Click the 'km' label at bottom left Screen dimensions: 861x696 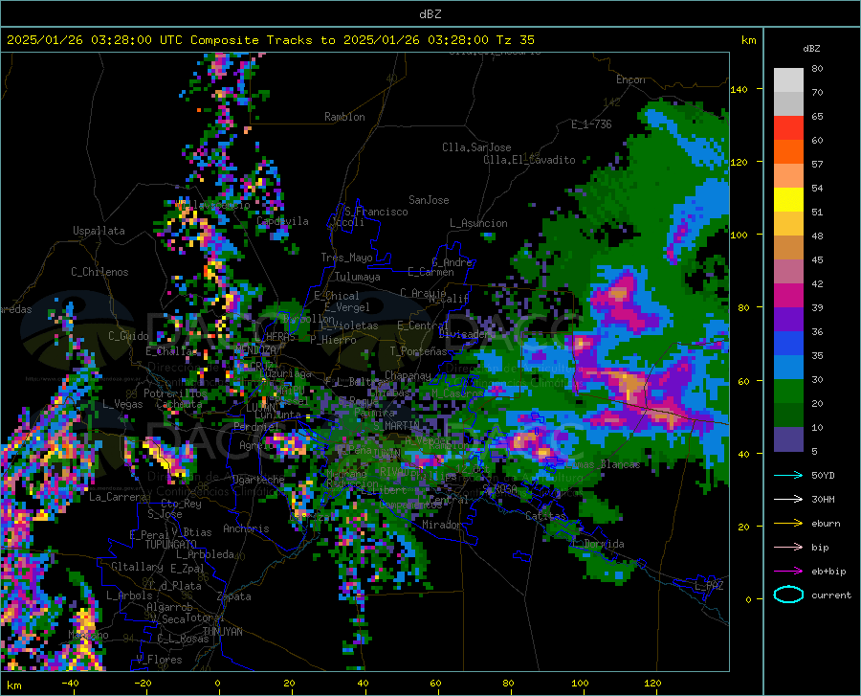(13, 685)
